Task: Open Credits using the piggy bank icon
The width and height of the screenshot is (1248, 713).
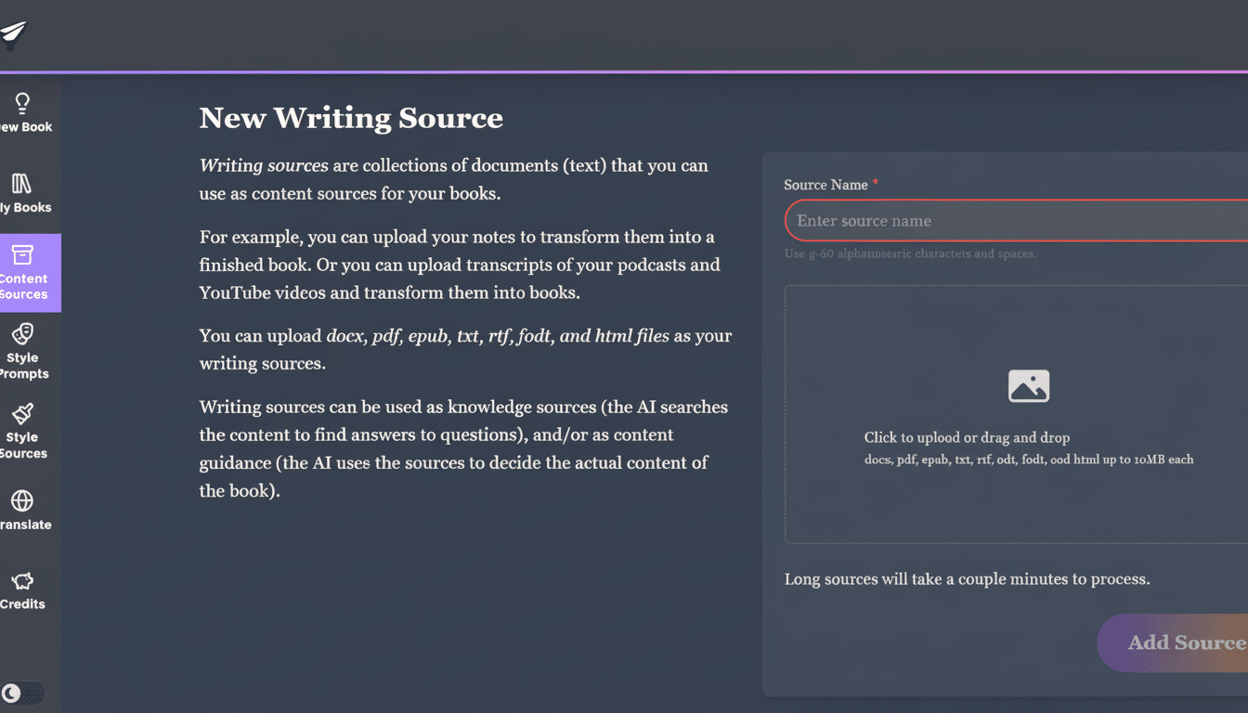Action: click(21, 579)
